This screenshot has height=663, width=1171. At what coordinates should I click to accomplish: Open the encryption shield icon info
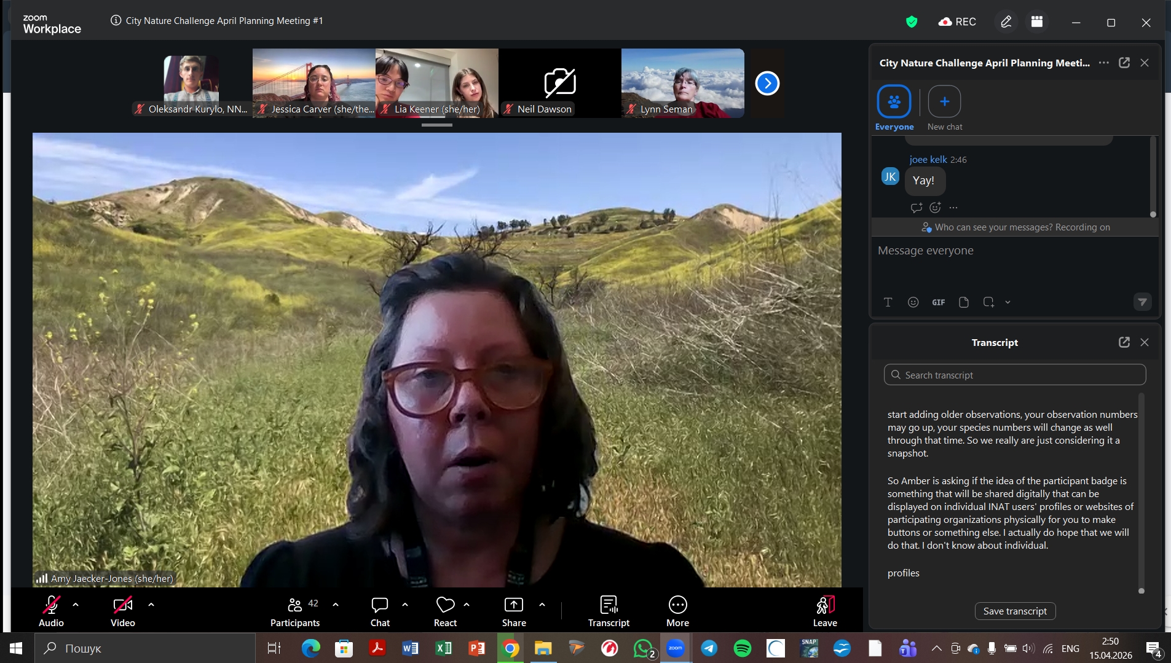coord(911,22)
